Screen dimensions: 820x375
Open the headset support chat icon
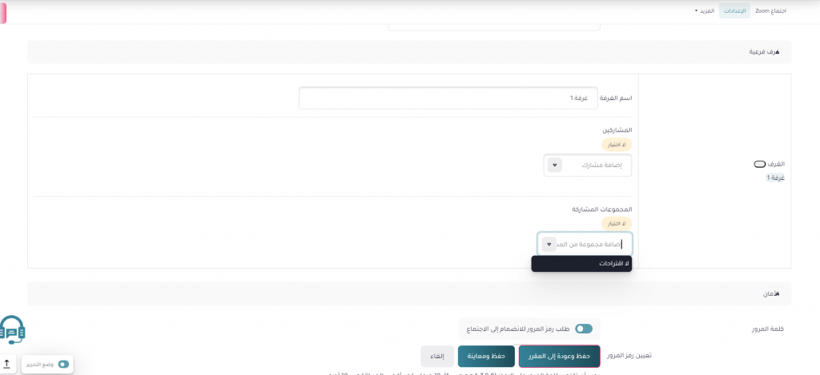click(13, 329)
